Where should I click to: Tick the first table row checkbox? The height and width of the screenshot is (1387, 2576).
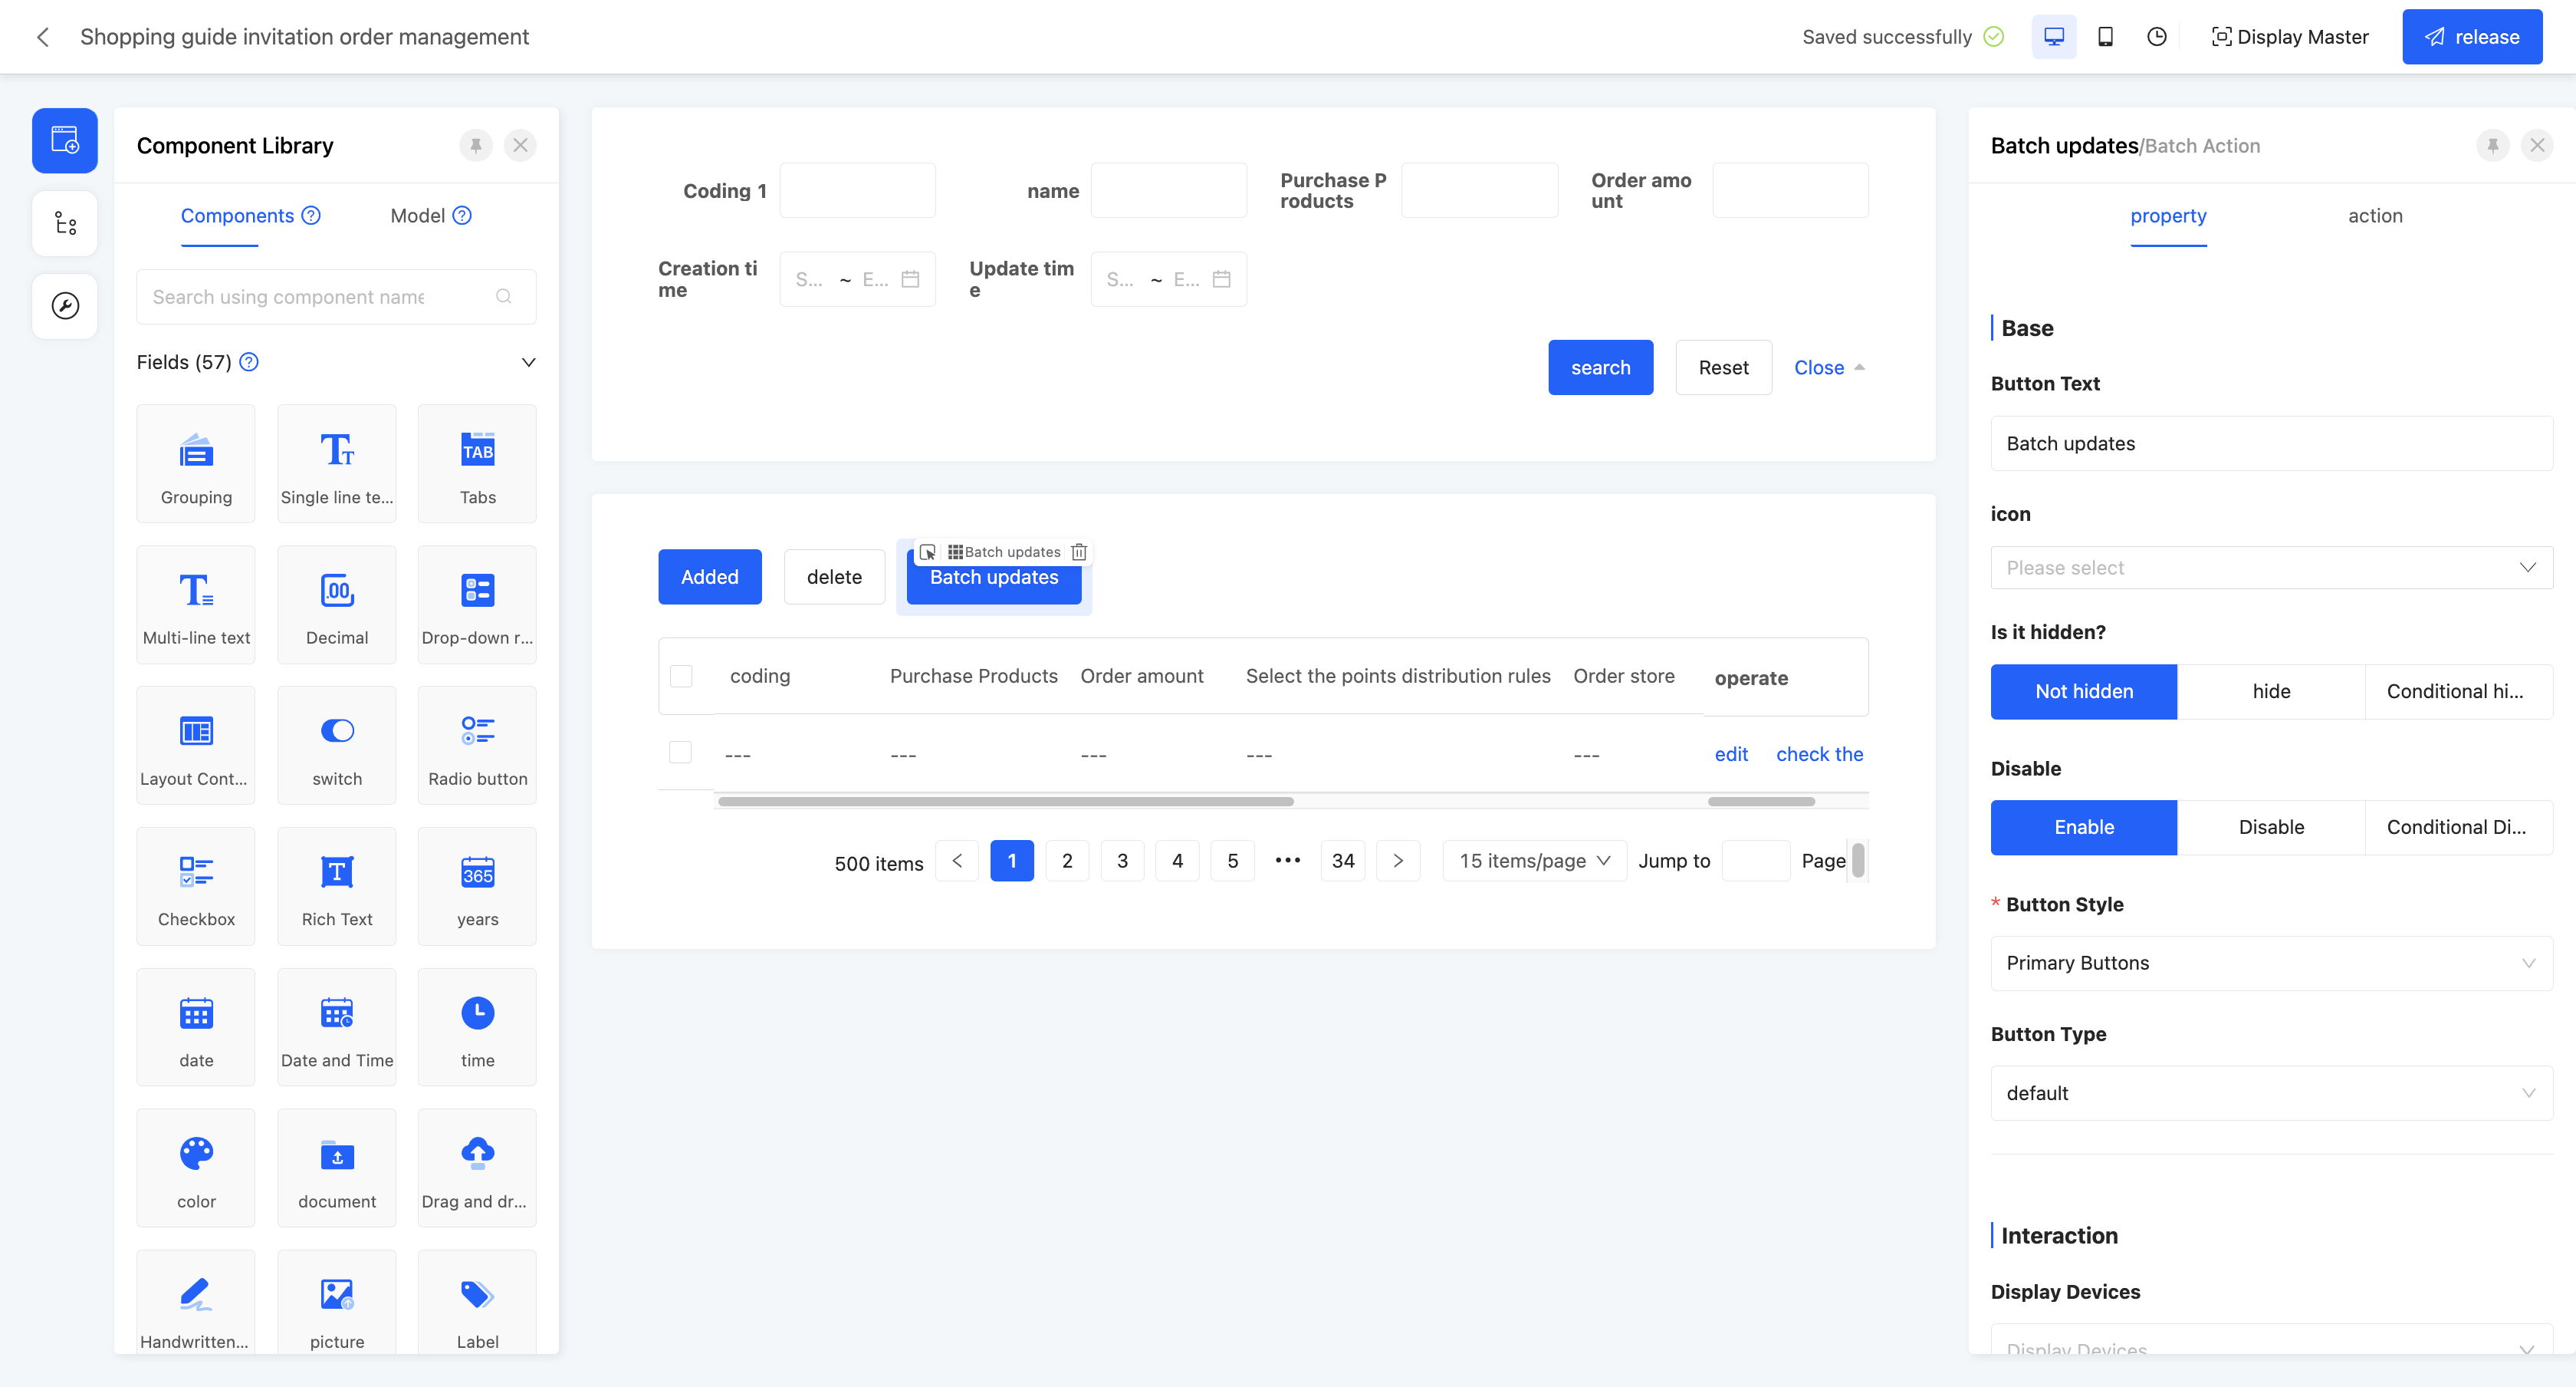tap(680, 753)
